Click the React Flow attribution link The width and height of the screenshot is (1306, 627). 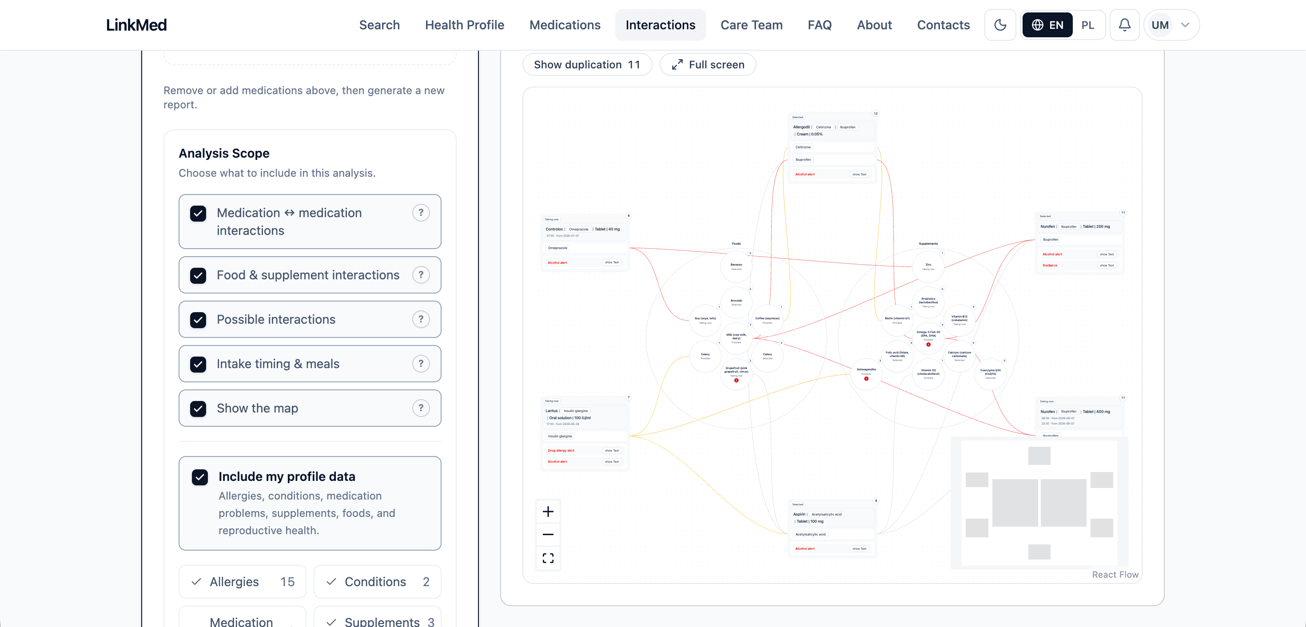pos(1115,574)
